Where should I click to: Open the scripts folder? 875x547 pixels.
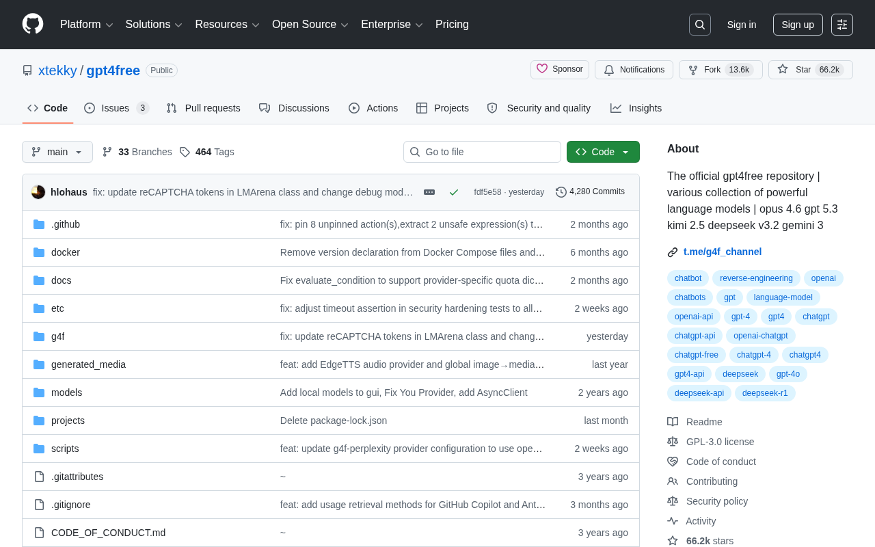point(65,449)
